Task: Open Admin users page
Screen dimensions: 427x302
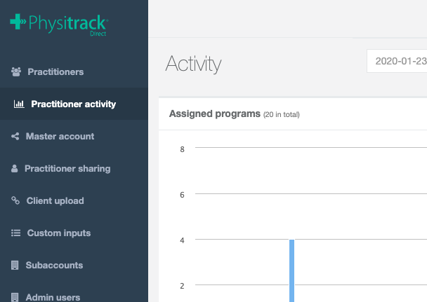Action: click(x=53, y=297)
